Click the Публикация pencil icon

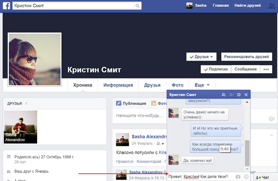118,103
